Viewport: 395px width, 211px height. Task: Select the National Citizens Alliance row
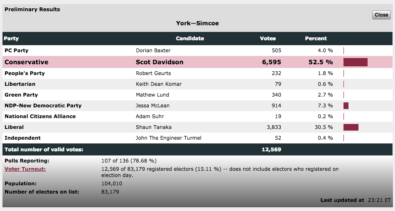point(198,116)
